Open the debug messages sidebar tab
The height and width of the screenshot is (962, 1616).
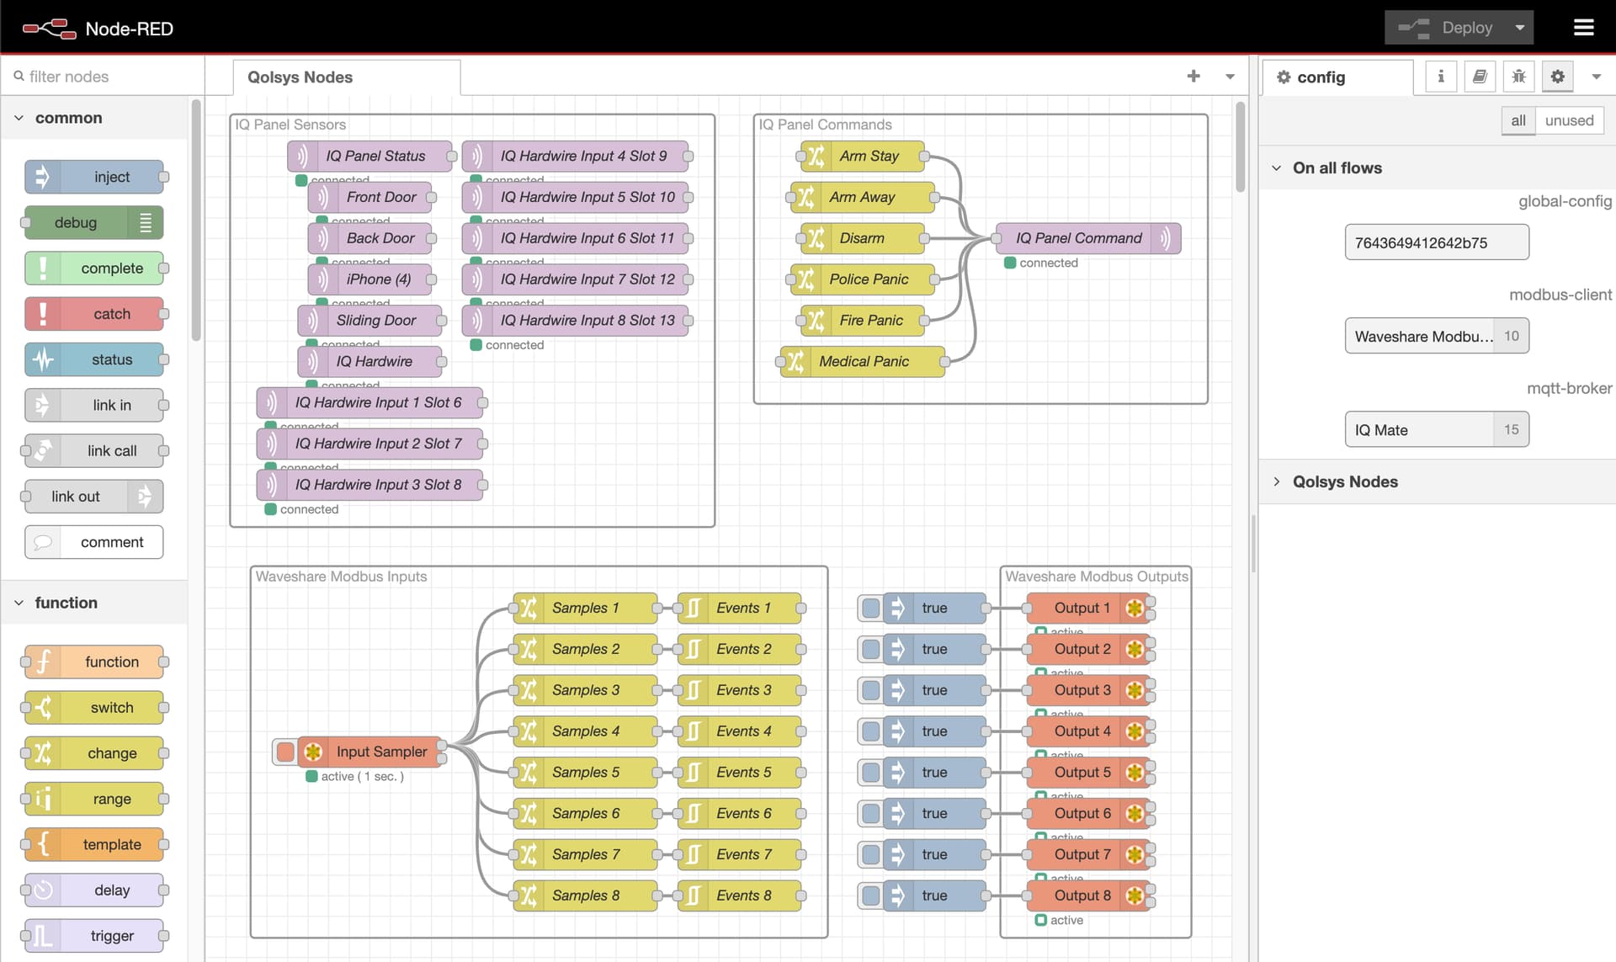(x=1518, y=77)
